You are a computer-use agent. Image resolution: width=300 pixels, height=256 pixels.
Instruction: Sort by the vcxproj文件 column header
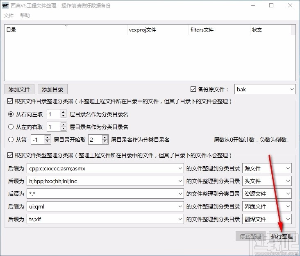158,29
